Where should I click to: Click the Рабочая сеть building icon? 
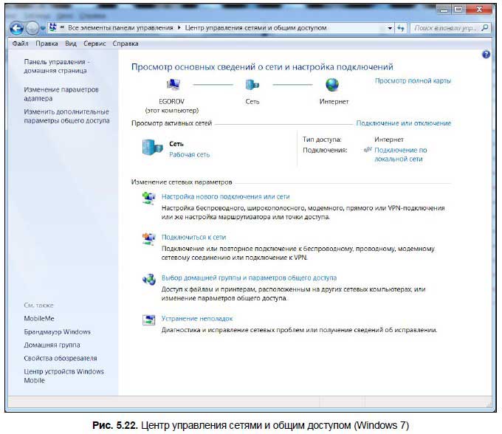click(x=152, y=148)
